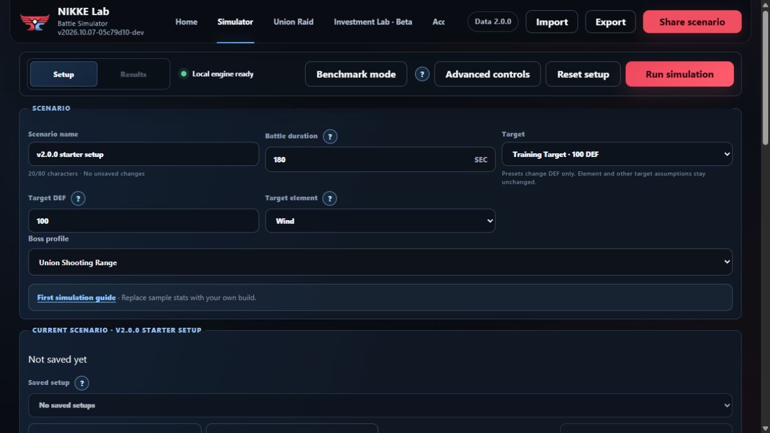
Task: Click the scrollbar down arrow
Action: [765, 428]
